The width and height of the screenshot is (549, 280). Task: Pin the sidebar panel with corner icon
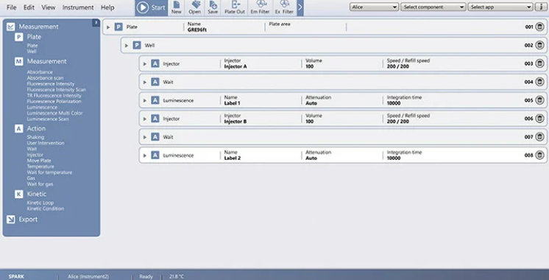click(x=96, y=23)
